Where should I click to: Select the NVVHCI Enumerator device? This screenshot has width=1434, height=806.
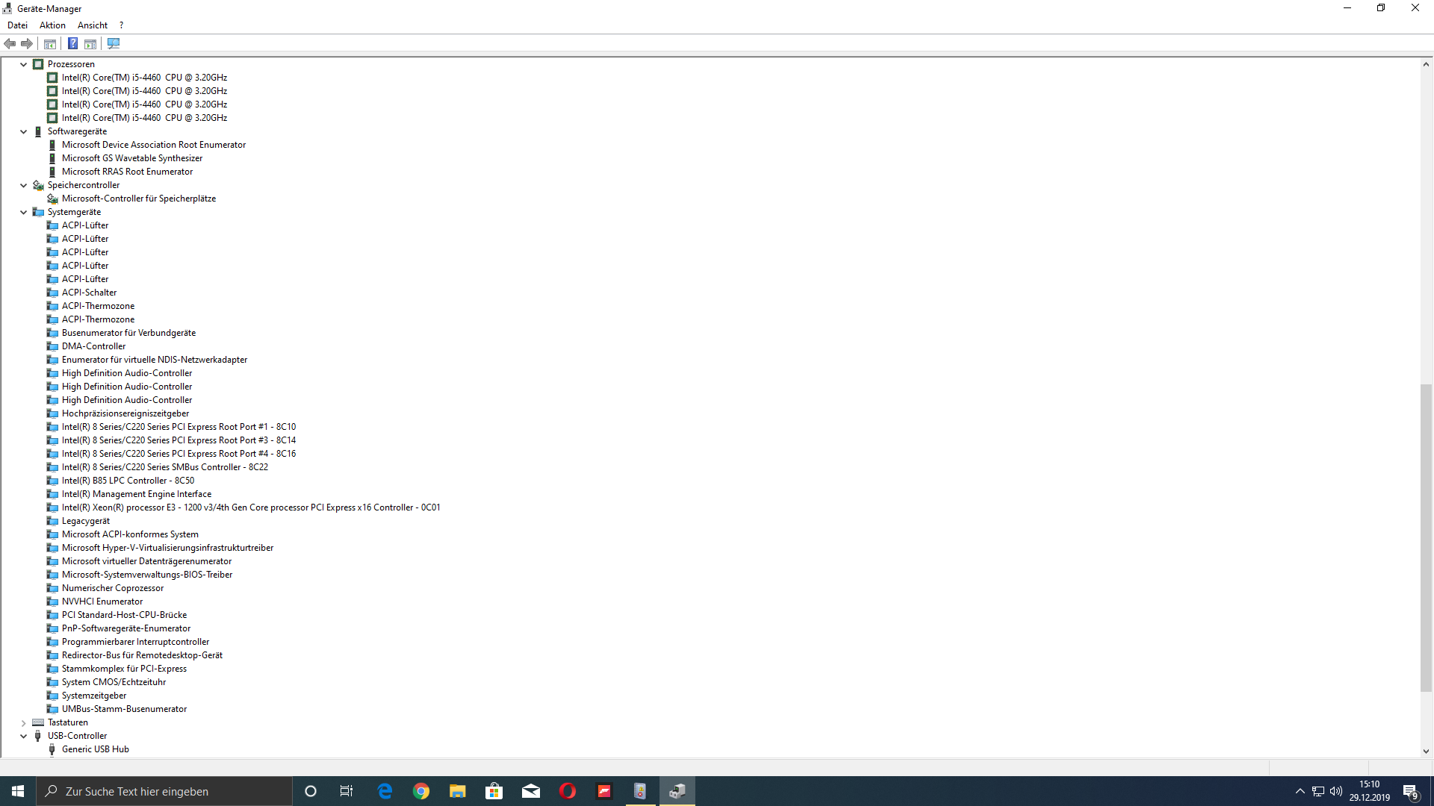(102, 602)
